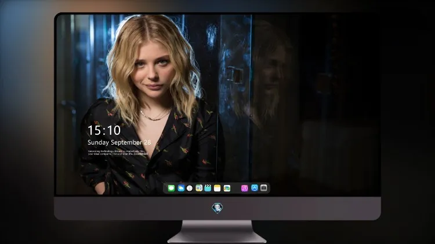Viewport: 435px width, 244px height.
Task: Open the green Messages app in dock
Action: click(171, 188)
